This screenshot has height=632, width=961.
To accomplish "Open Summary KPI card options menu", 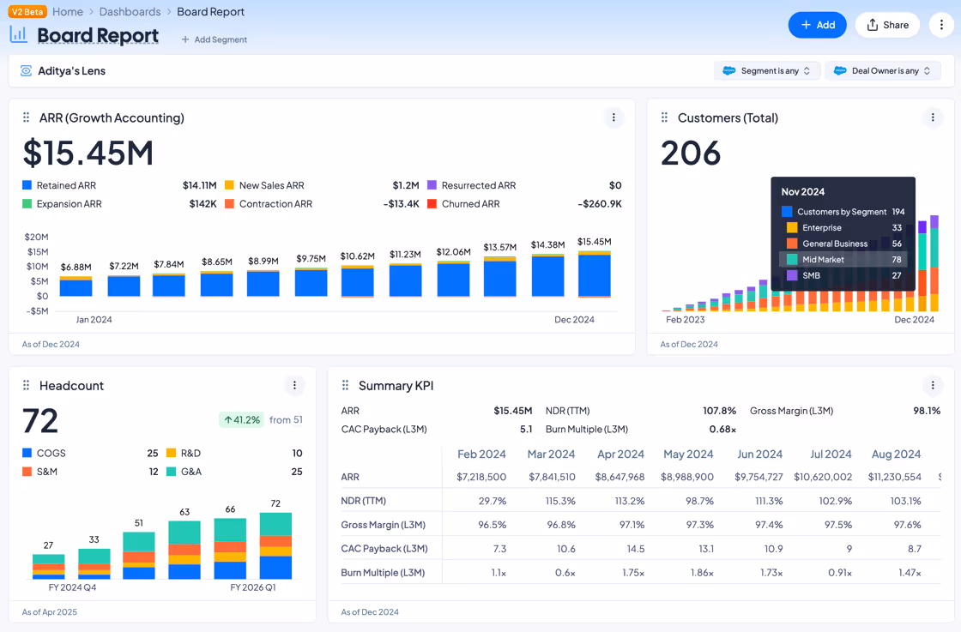I will coord(933,385).
